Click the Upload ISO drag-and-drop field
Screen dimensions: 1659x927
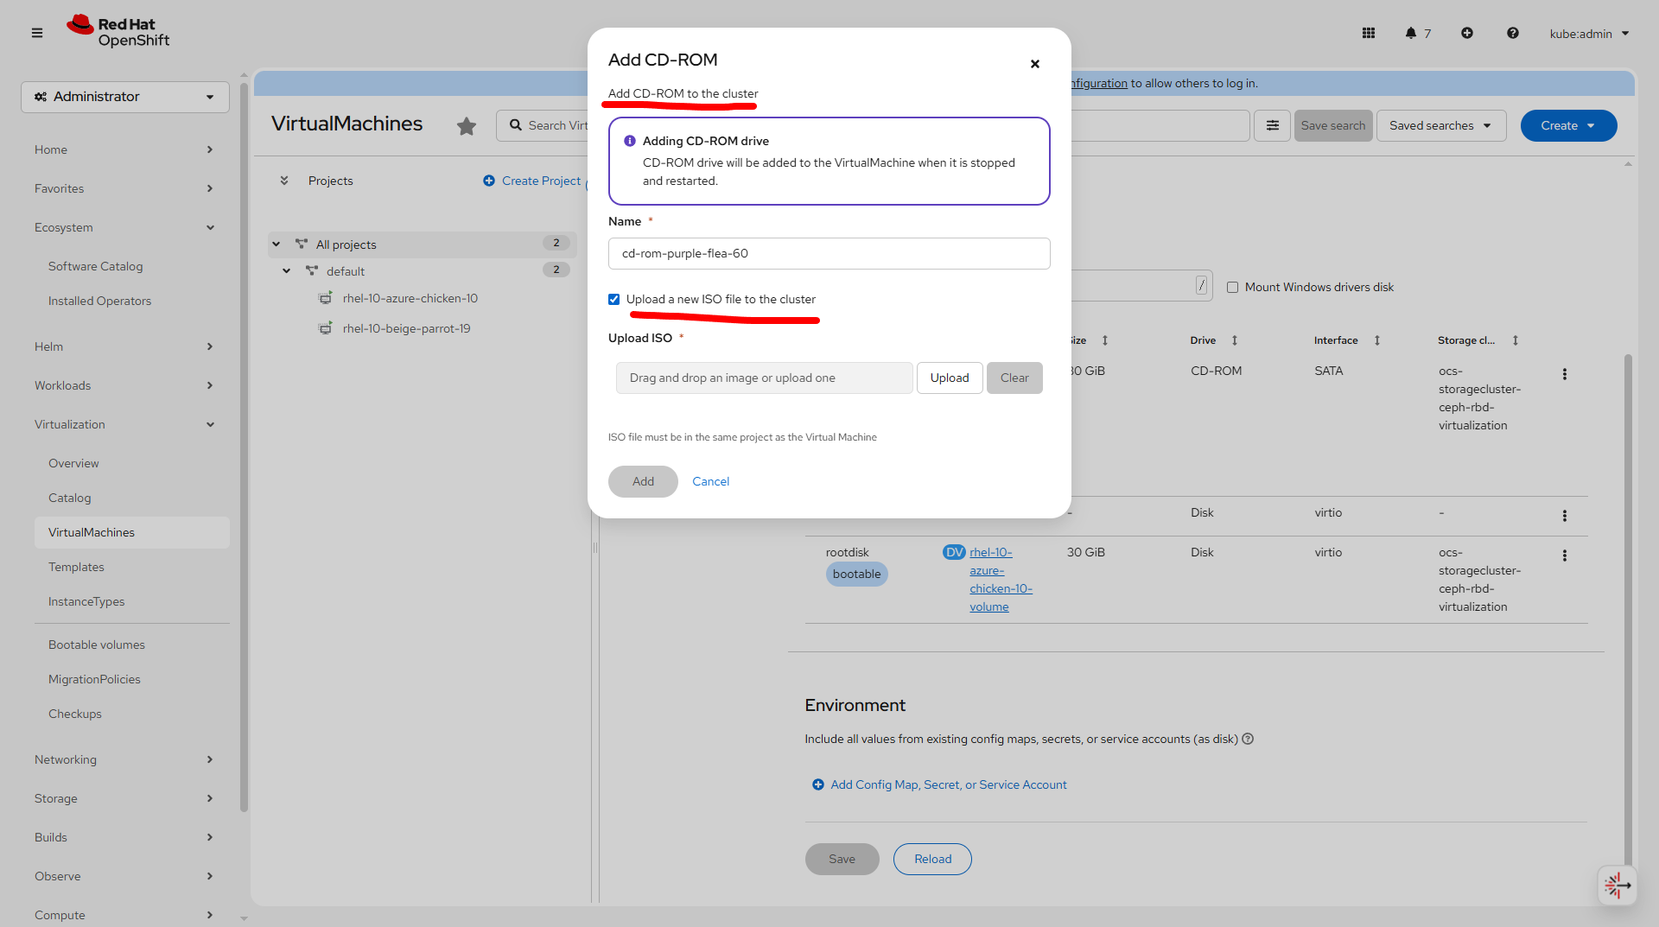click(x=765, y=378)
